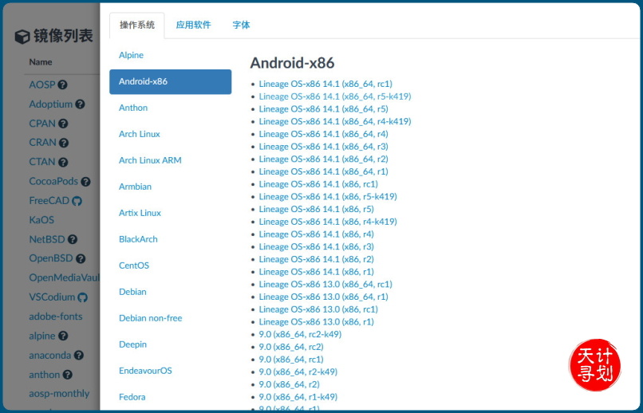The image size is (643, 413).
Task: Click the Name column header
Action: coord(41,62)
